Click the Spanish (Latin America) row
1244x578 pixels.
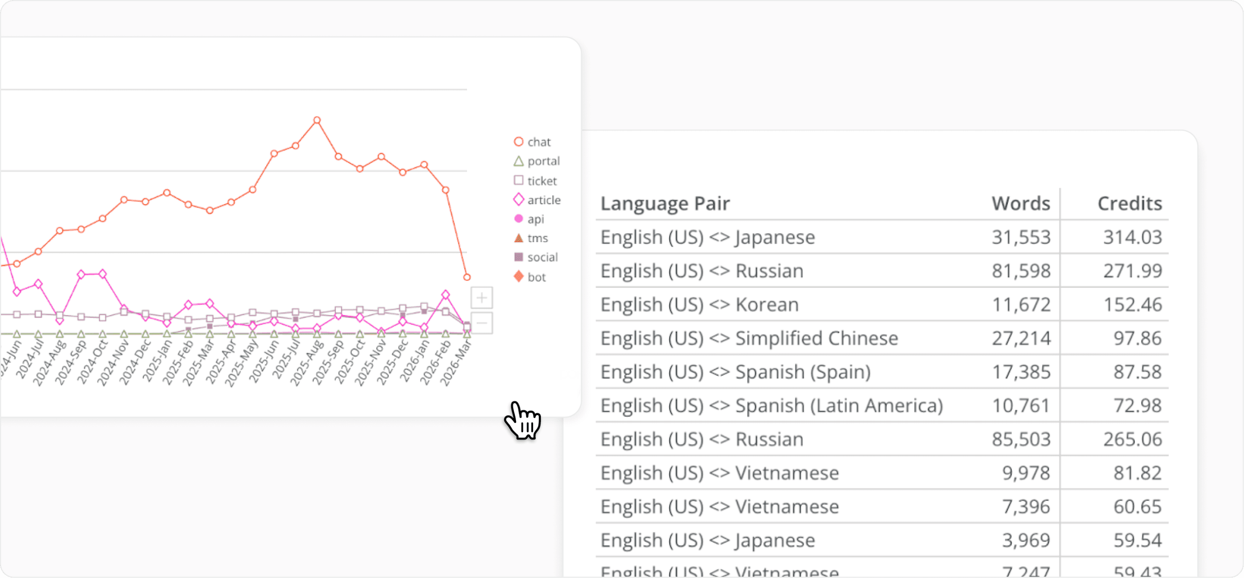[x=771, y=405]
